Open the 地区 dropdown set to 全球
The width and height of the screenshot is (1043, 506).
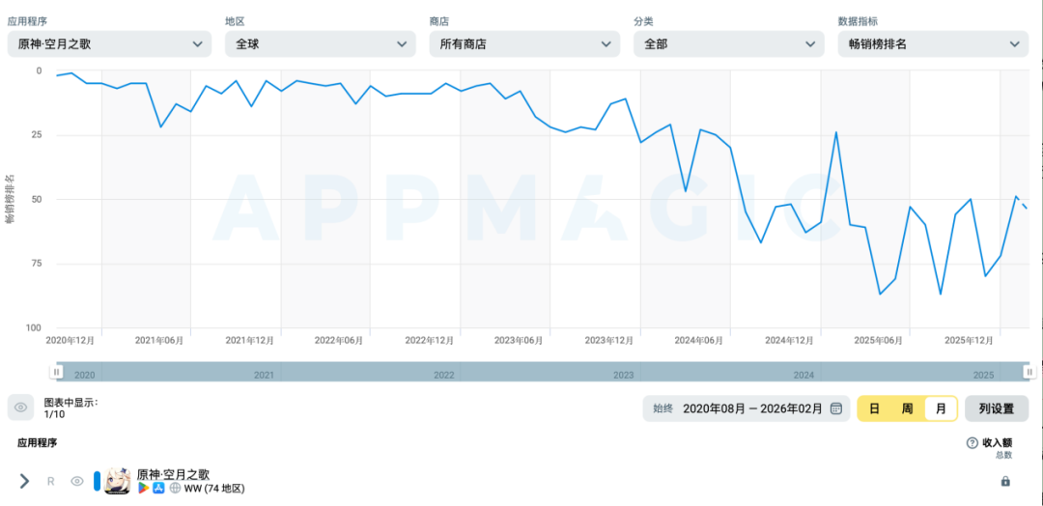320,43
